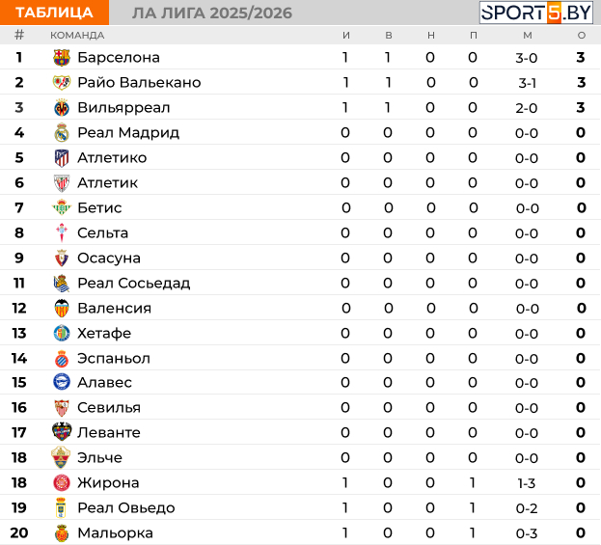Select the Реал Овьедо table row name
Viewport: 601px width, 545px height.
[x=126, y=507]
